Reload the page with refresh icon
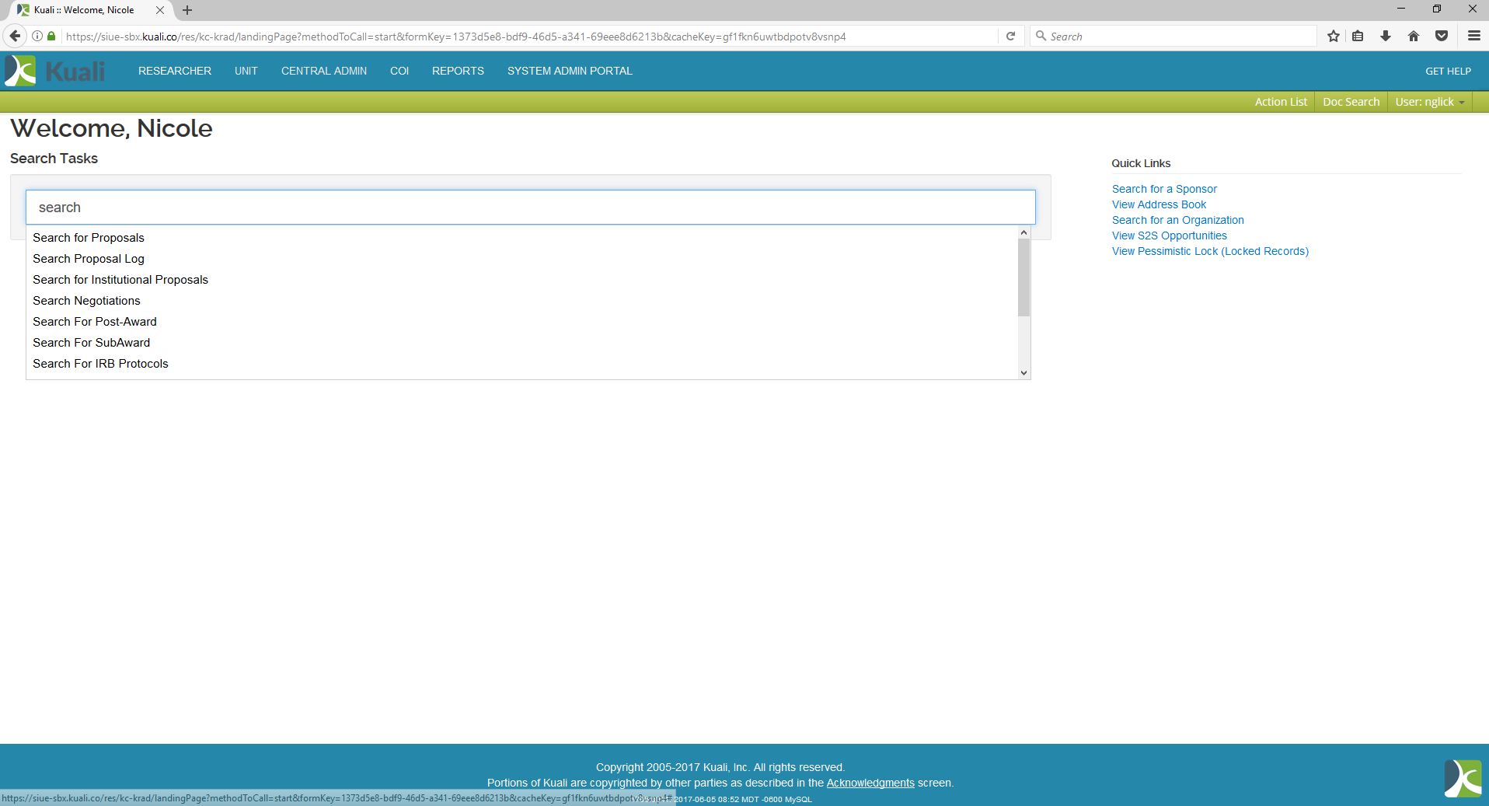 click(1010, 37)
